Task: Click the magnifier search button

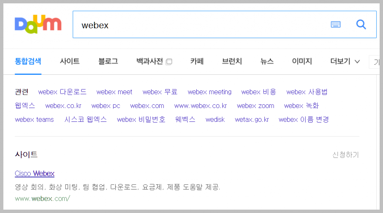Action: pyautogui.click(x=361, y=24)
